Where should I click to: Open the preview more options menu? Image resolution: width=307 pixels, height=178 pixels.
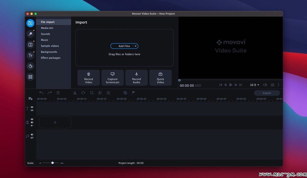coord(279,85)
